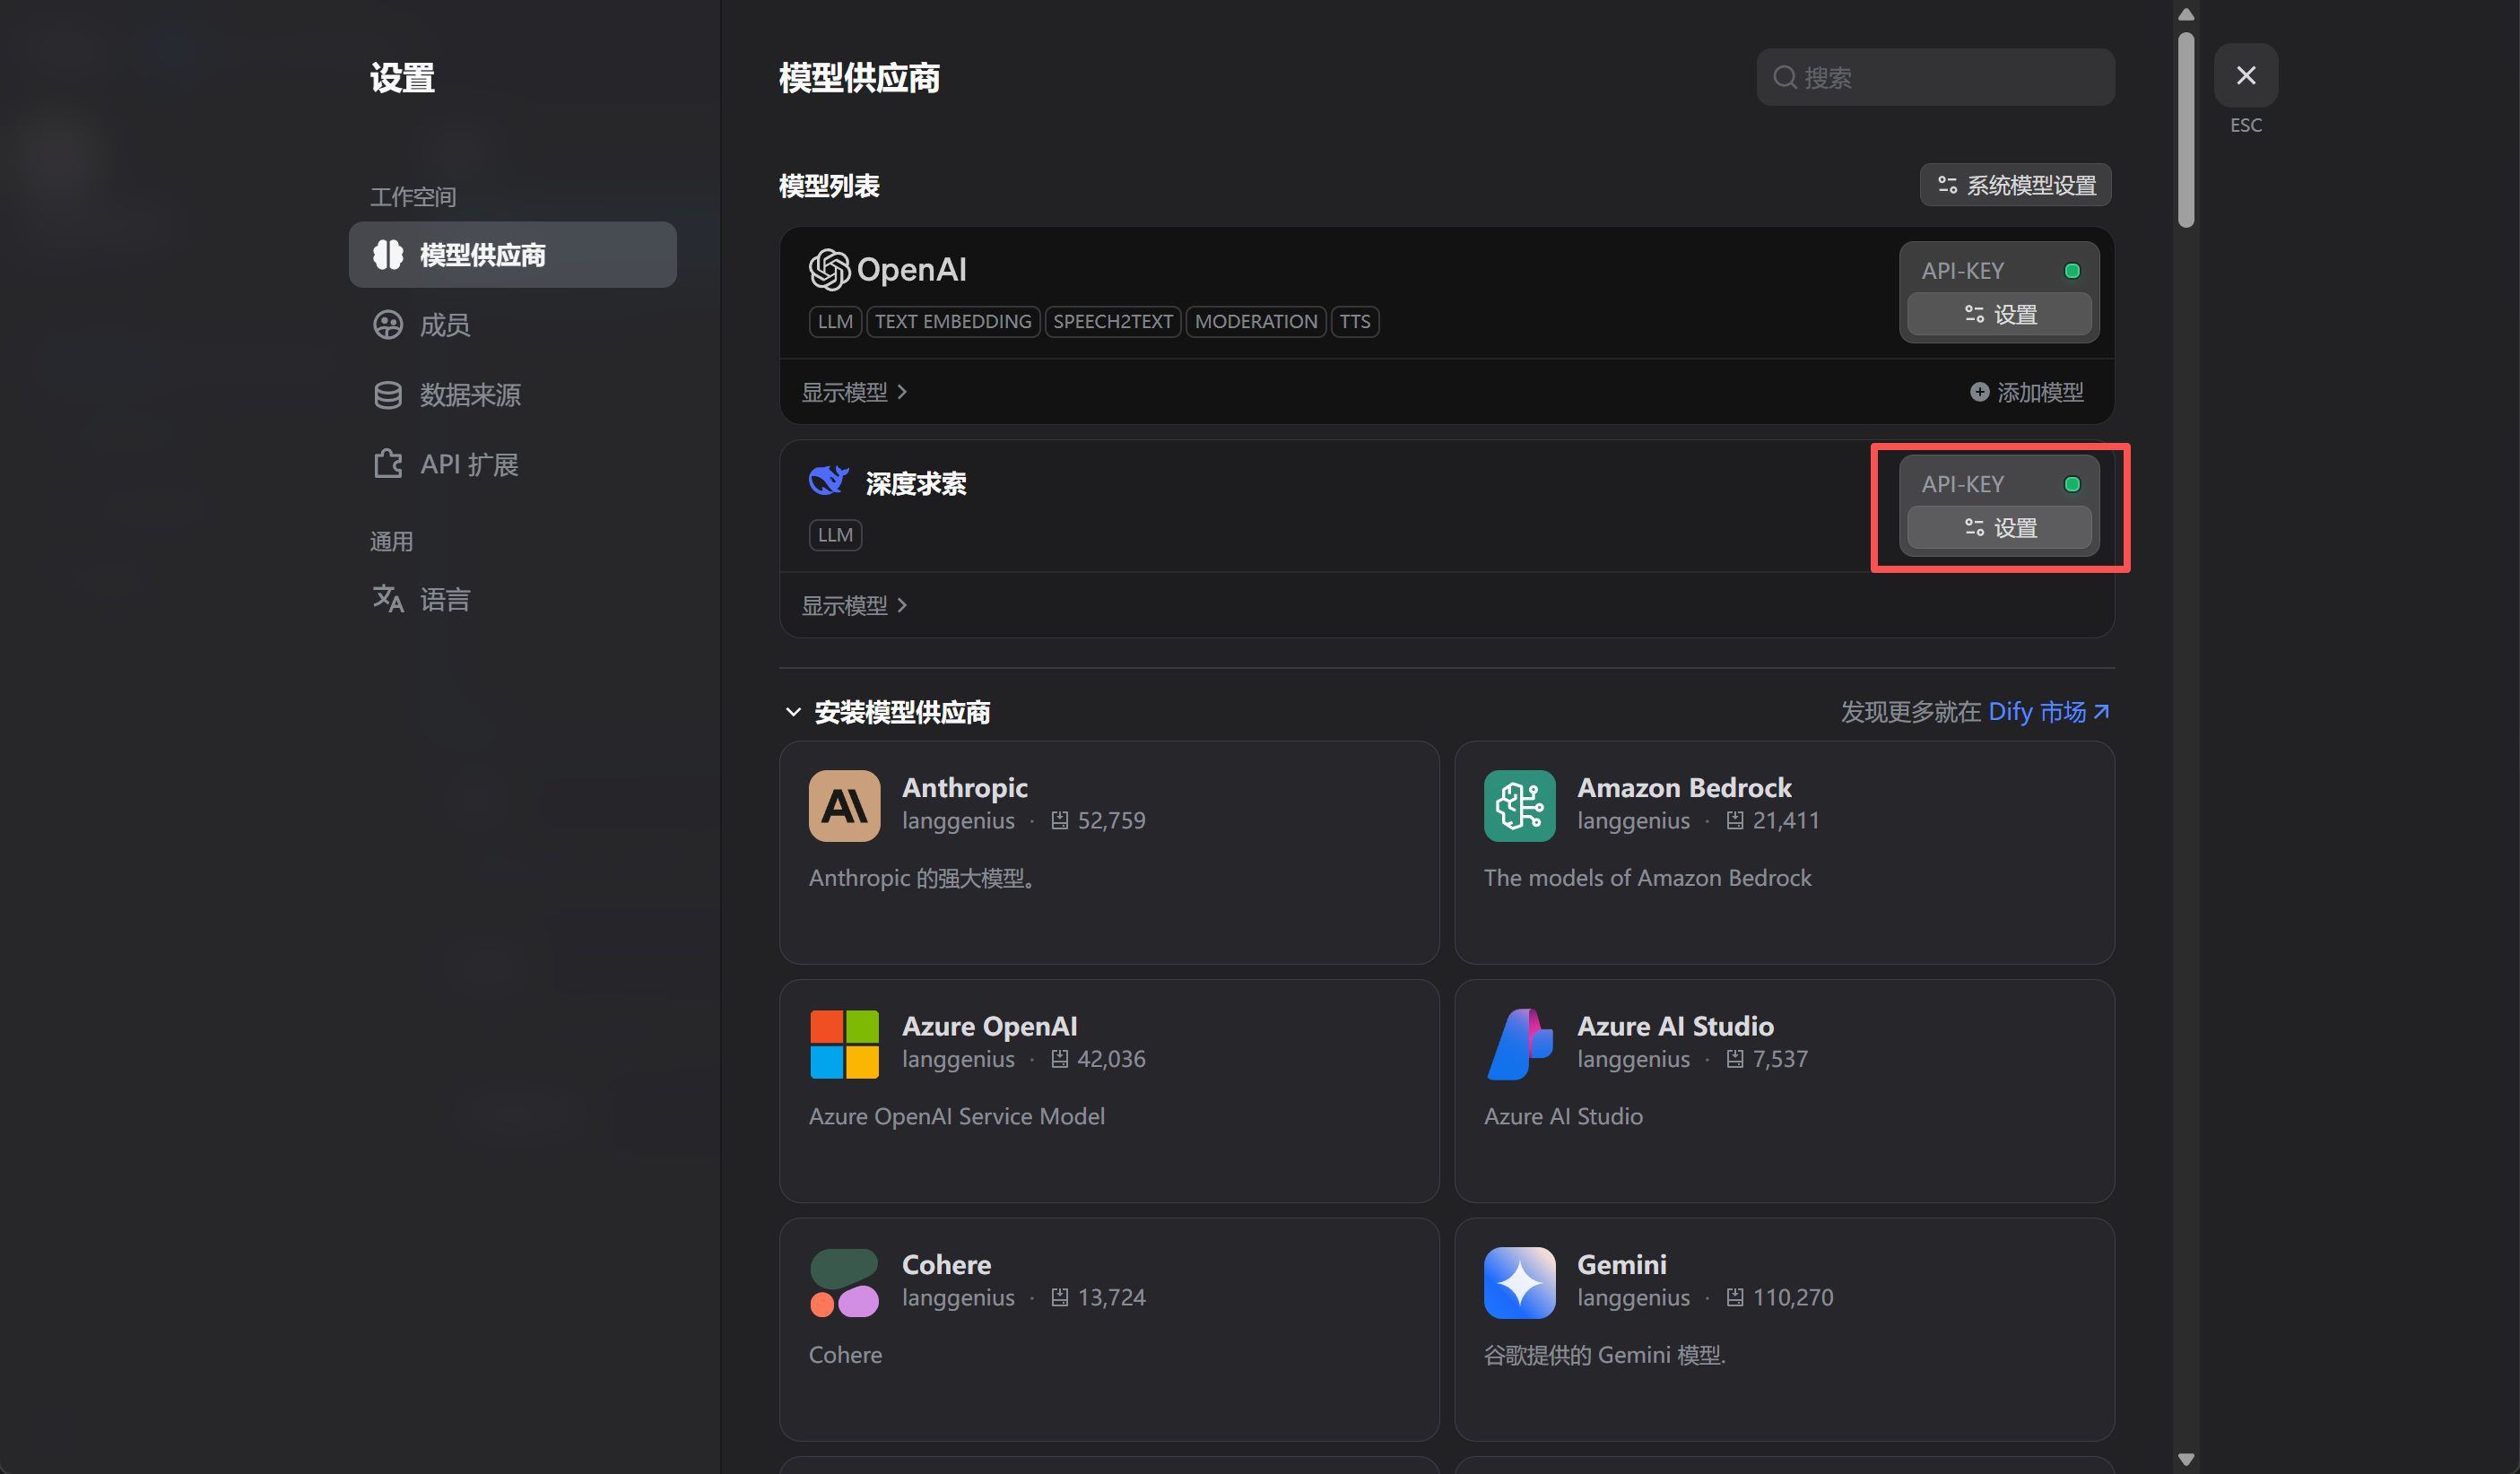2520x1474 pixels.
Task: Click 'The models of Amazon Bedrock' description
Action: coord(1647,877)
